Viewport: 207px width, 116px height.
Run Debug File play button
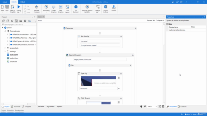pos(19,9)
